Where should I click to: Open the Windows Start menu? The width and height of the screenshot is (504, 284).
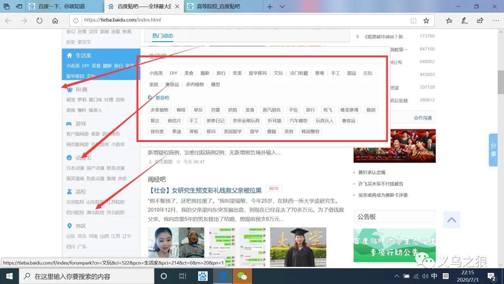tap(9, 276)
